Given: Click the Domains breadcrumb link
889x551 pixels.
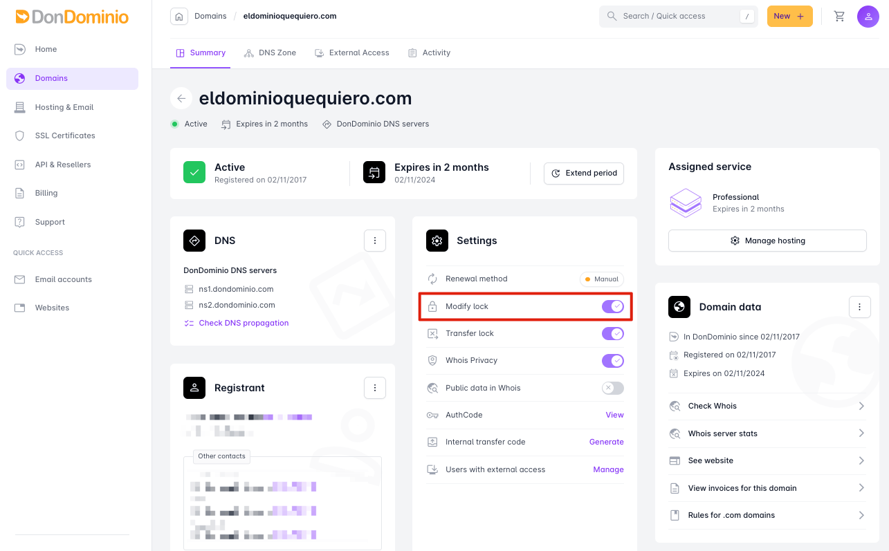Looking at the screenshot, I should coord(210,16).
